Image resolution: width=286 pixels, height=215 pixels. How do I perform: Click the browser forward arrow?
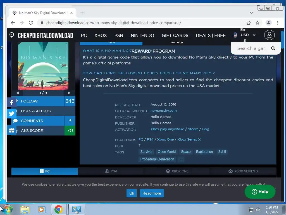(22, 23)
